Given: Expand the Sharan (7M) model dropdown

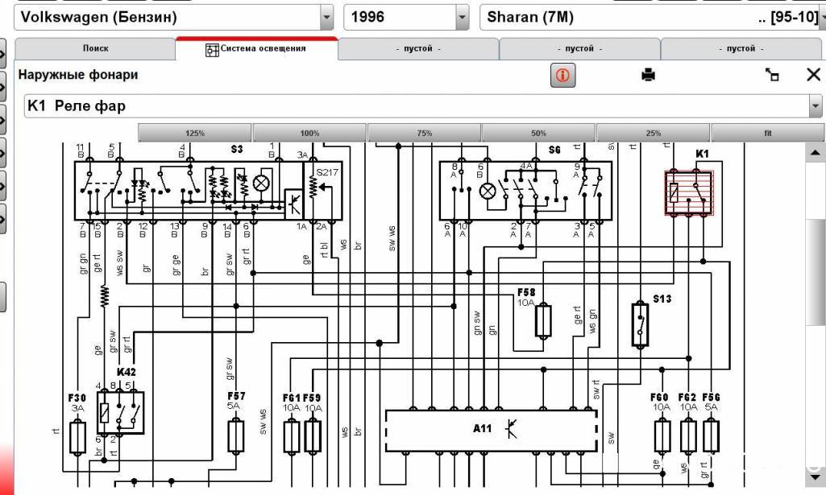Looking at the screenshot, I should [821, 17].
